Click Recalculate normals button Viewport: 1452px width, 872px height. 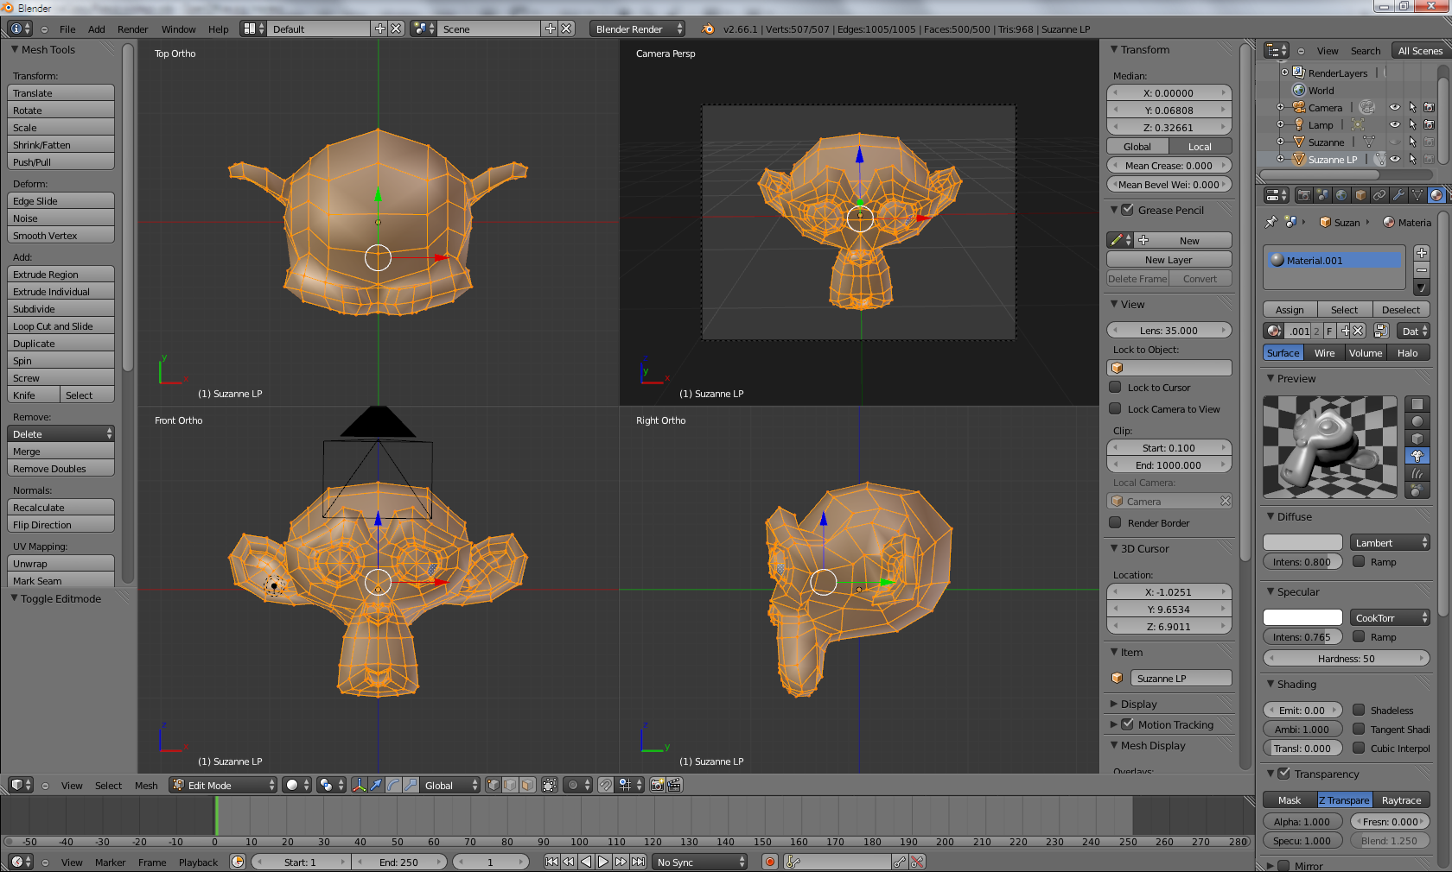tap(61, 507)
